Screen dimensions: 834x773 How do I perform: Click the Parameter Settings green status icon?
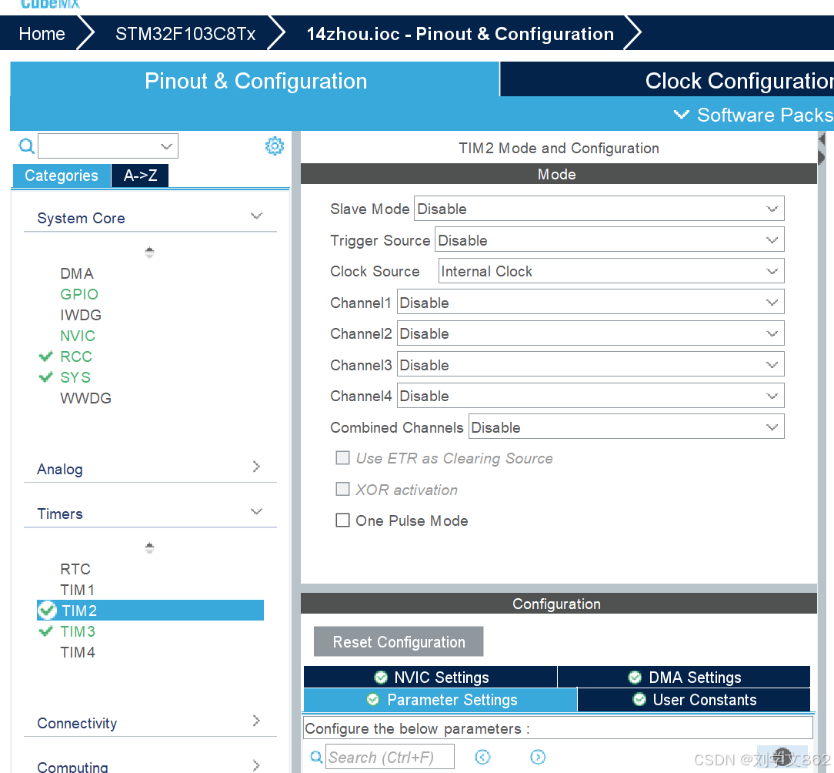[373, 700]
